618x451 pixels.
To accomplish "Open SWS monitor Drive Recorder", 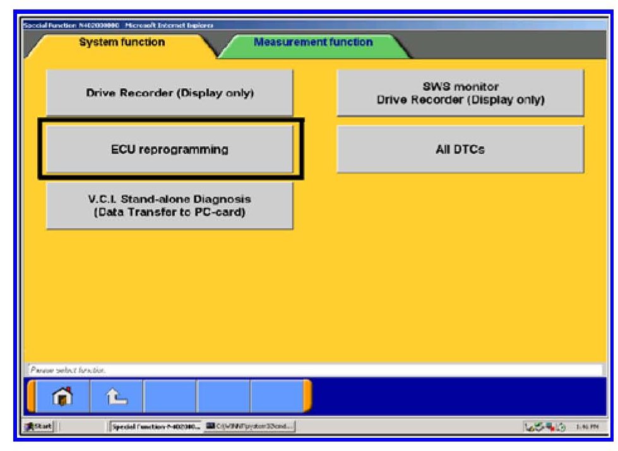I will tap(460, 93).
